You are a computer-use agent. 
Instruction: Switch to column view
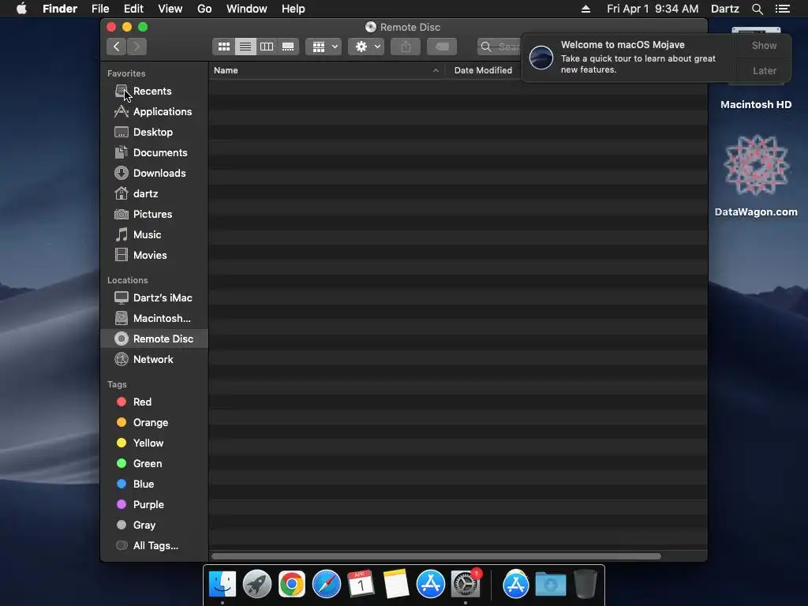pyautogui.click(x=267, y=47)
